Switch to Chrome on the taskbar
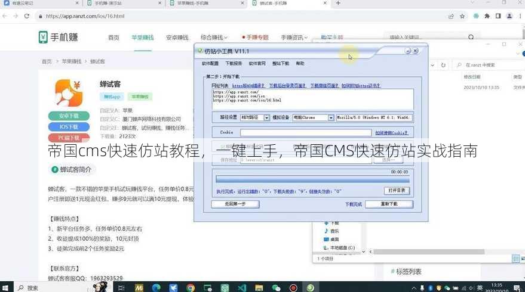Screen dimensions: 525x292 point(191,288)
